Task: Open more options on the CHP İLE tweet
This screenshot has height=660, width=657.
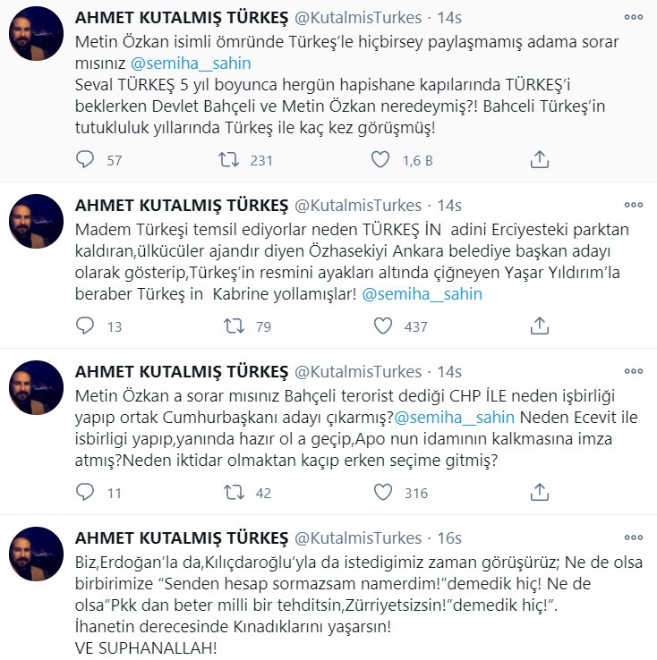Action: pos(635,370)
